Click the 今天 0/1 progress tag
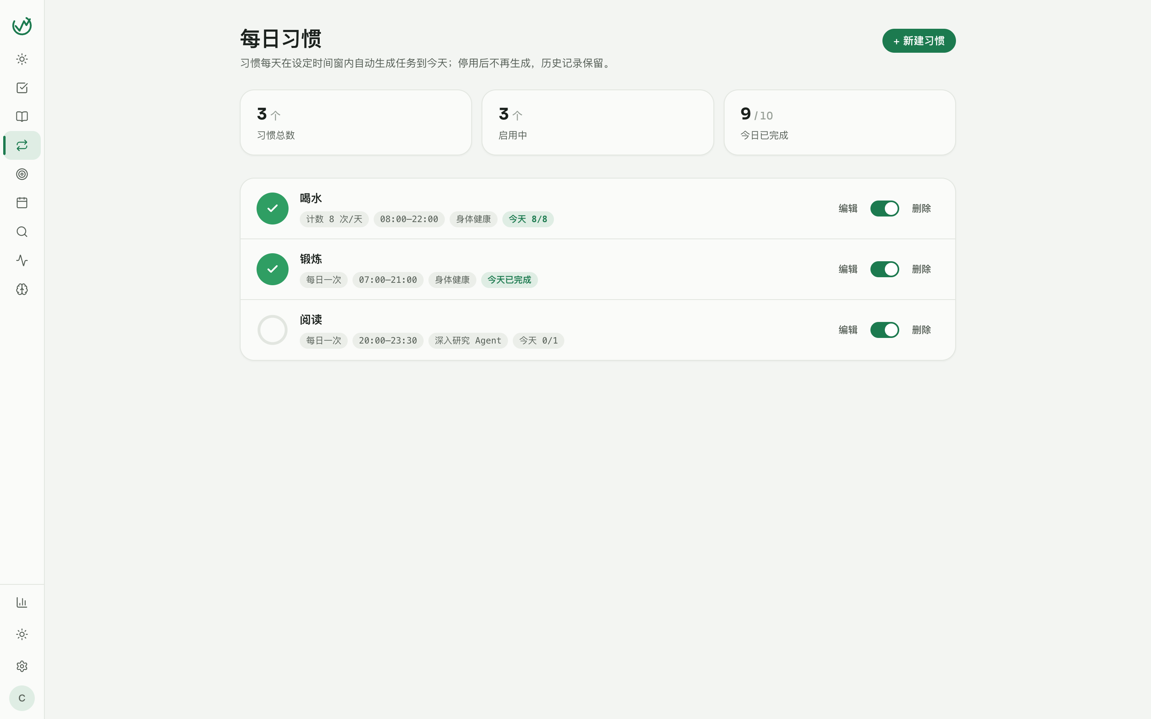1151x719 pixels. 538,340
